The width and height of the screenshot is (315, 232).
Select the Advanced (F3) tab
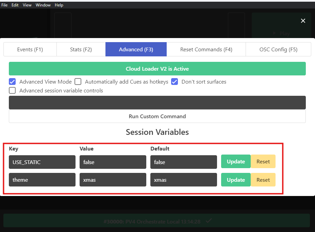[x=136, y=49]
